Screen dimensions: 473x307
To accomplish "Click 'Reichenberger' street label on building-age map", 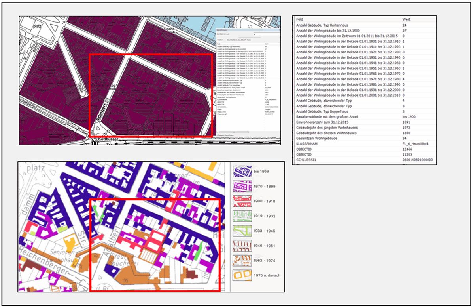I will tap(45, 261).
